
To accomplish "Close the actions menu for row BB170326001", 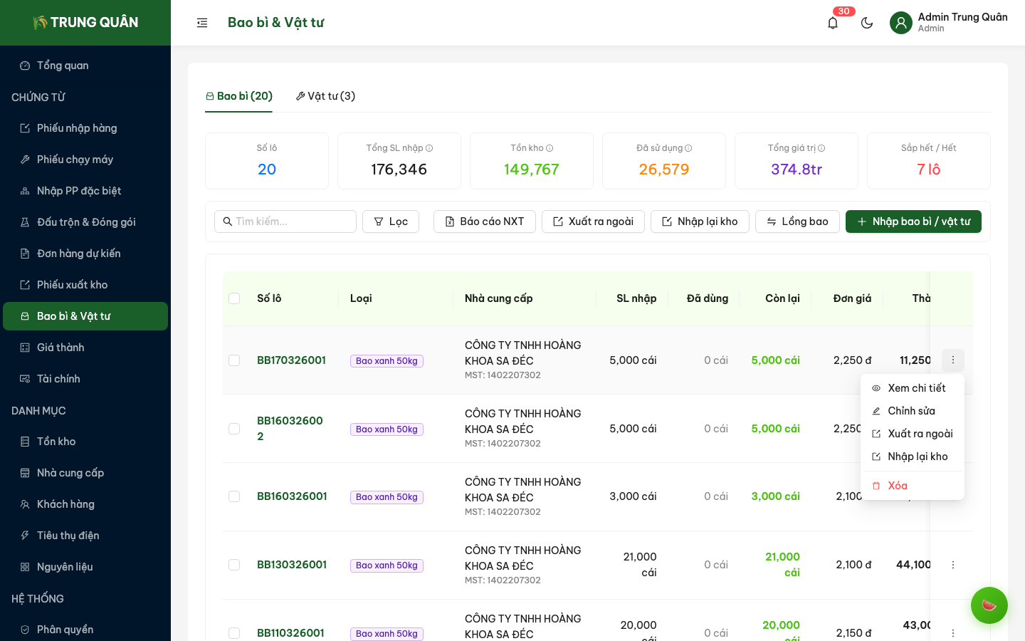I will pyautogui.click(x=953, y=360).
